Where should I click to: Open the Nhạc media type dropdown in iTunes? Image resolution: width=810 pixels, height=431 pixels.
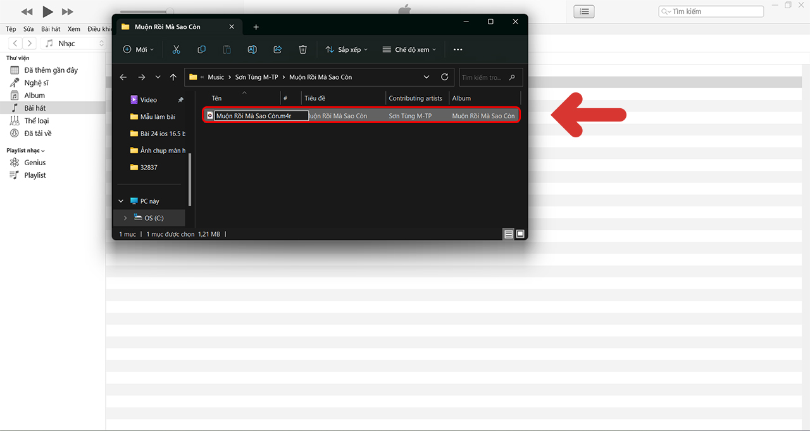75,44
